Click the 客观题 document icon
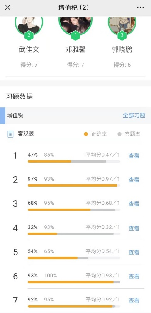151x313 pixels. pyautogui.click(x=10, y=134)
